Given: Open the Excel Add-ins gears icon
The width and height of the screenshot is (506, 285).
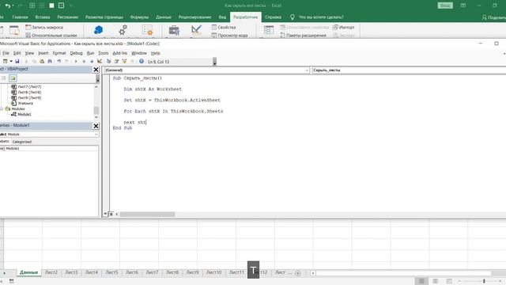Looking at the screenshot, I should click(x=123, y=30).
